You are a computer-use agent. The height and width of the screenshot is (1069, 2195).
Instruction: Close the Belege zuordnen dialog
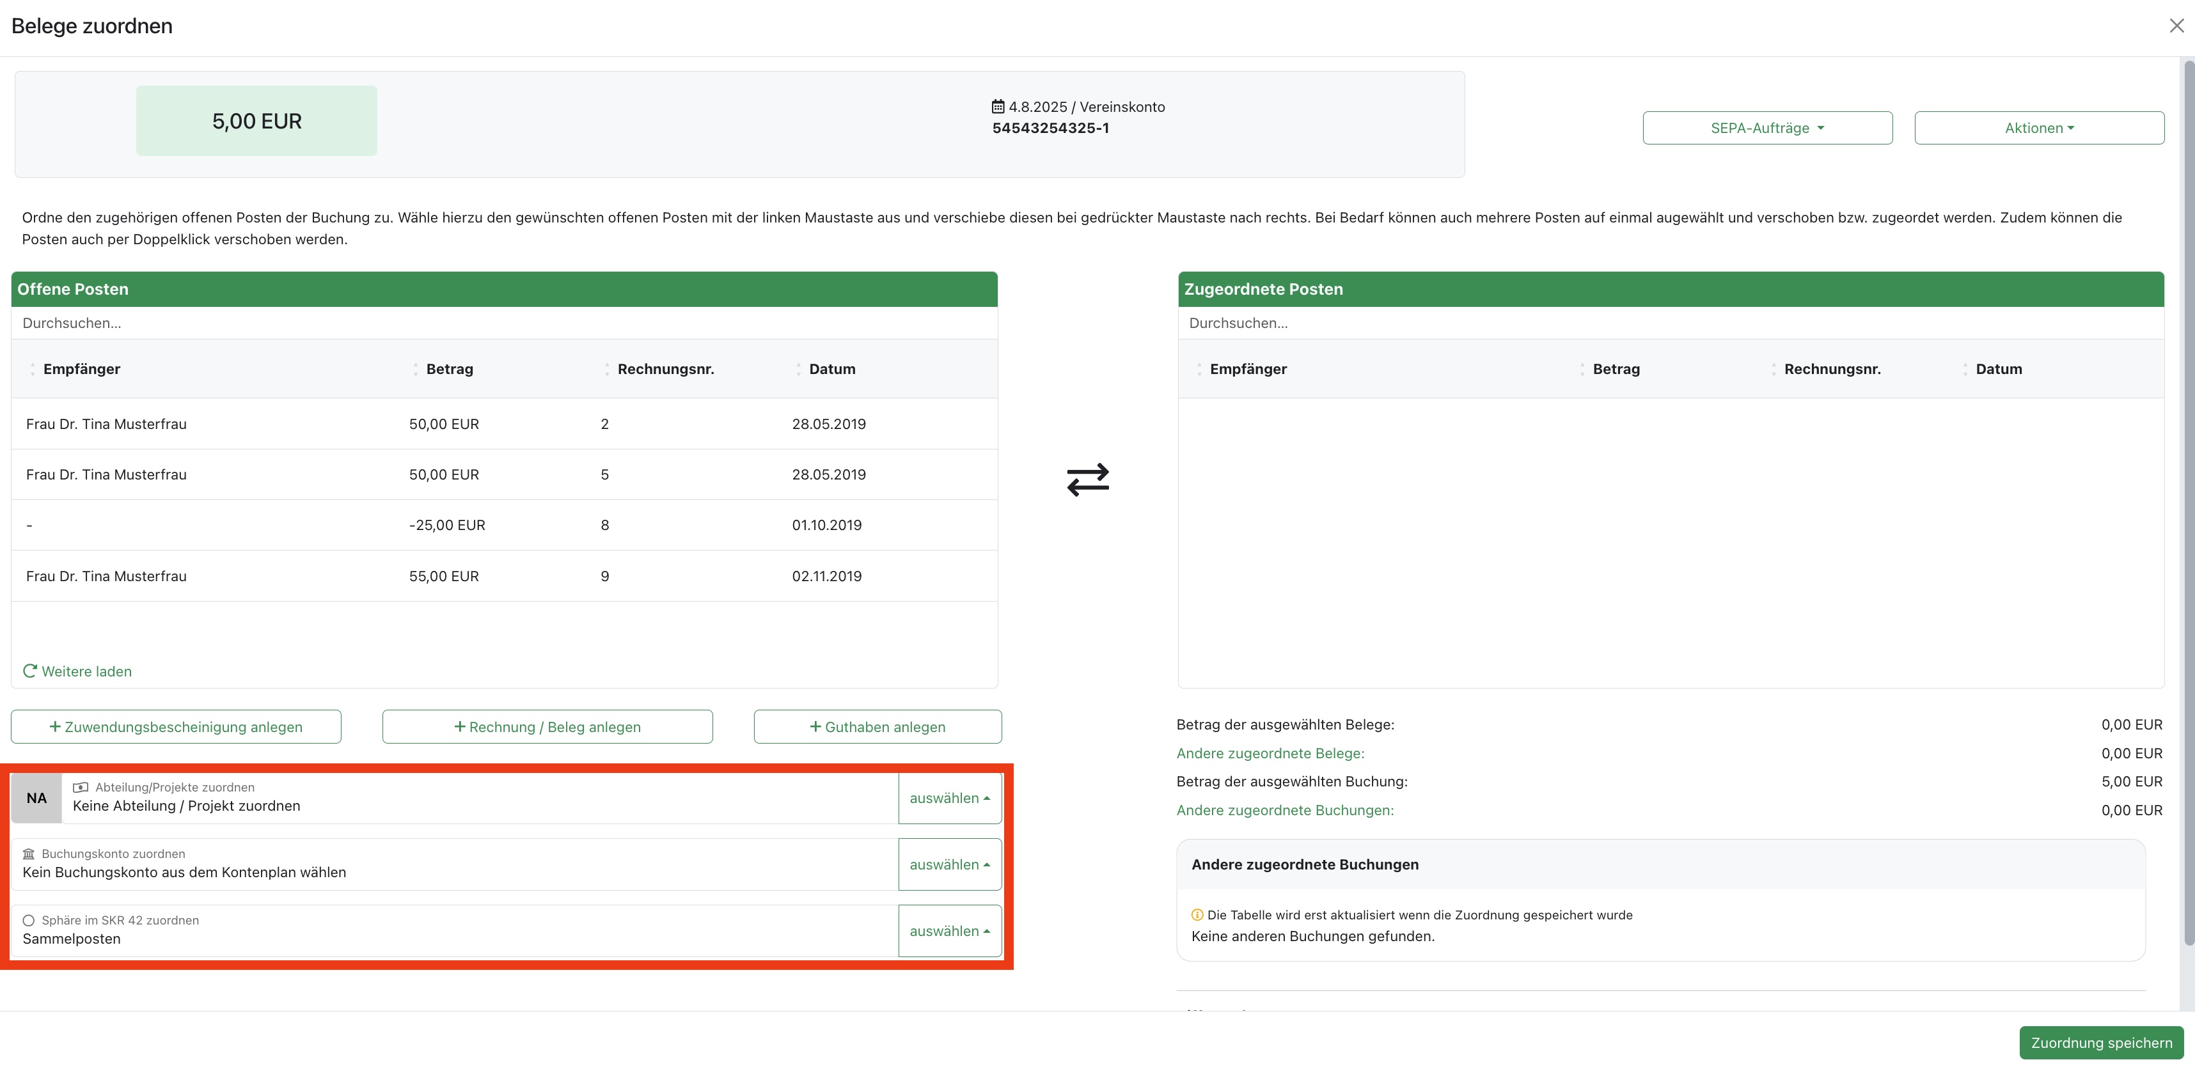click(2176, 26)
